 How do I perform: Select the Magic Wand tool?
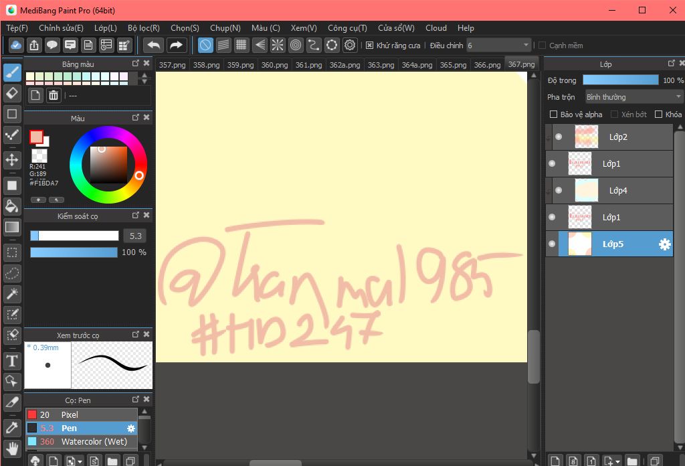tap(12, 294)
